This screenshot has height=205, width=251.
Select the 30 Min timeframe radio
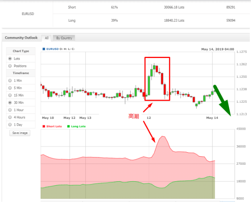[x=10, y=103]
